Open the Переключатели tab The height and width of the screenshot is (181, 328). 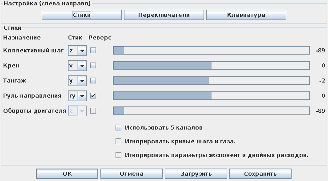[x=164, y=15]
